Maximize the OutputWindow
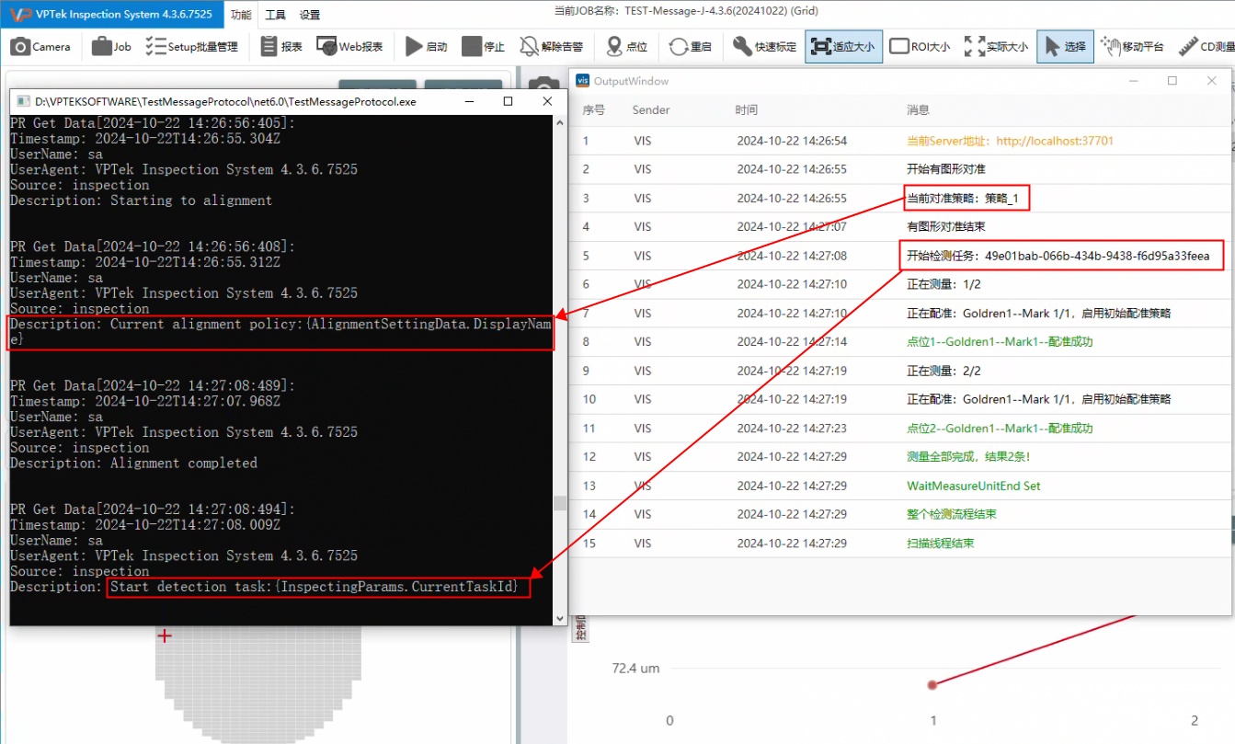The height and width of the screenshot is (744, 1235). [1172, 81]
